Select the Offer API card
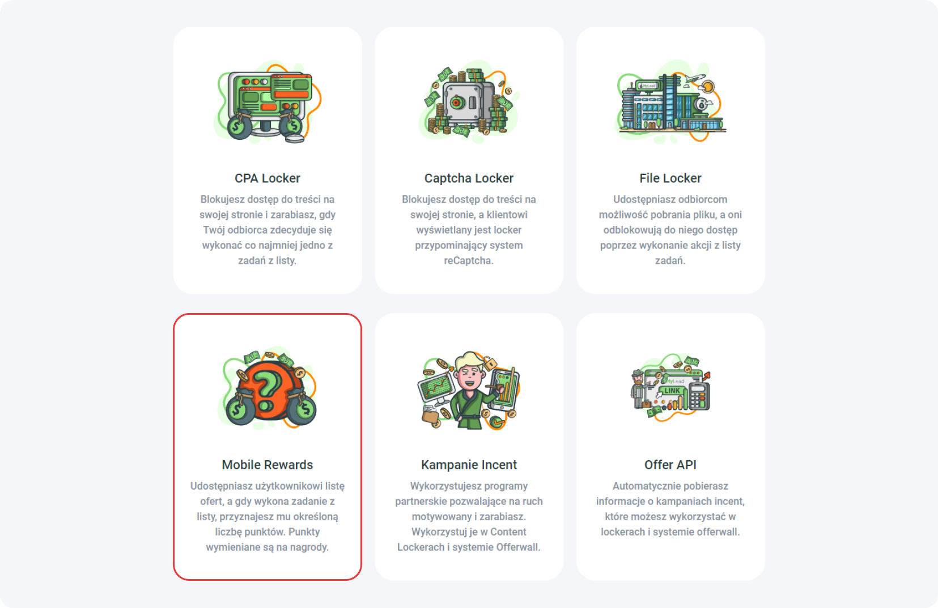Screen dimensions: 938x608 click(x=670, y=447)
